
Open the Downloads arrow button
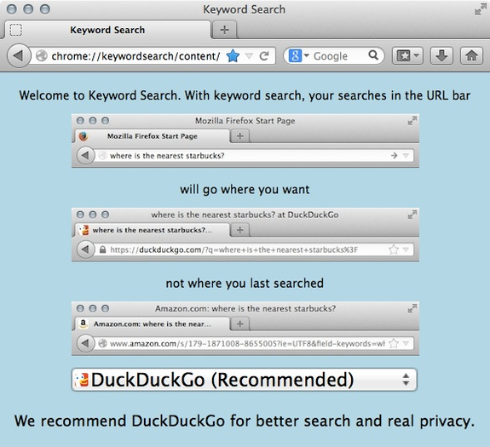click(441, 56)
